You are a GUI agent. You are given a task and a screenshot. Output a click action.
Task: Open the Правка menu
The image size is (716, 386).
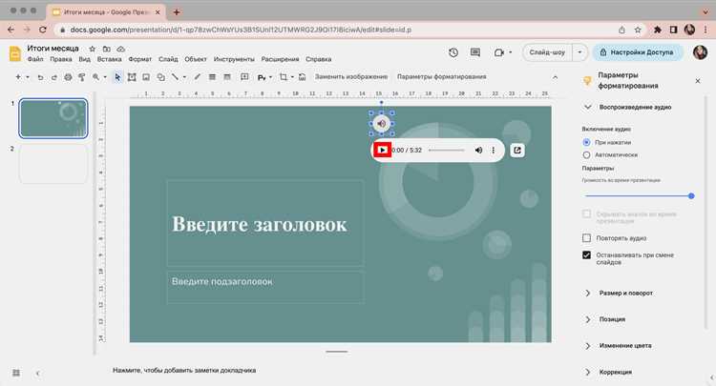point(61,59)
